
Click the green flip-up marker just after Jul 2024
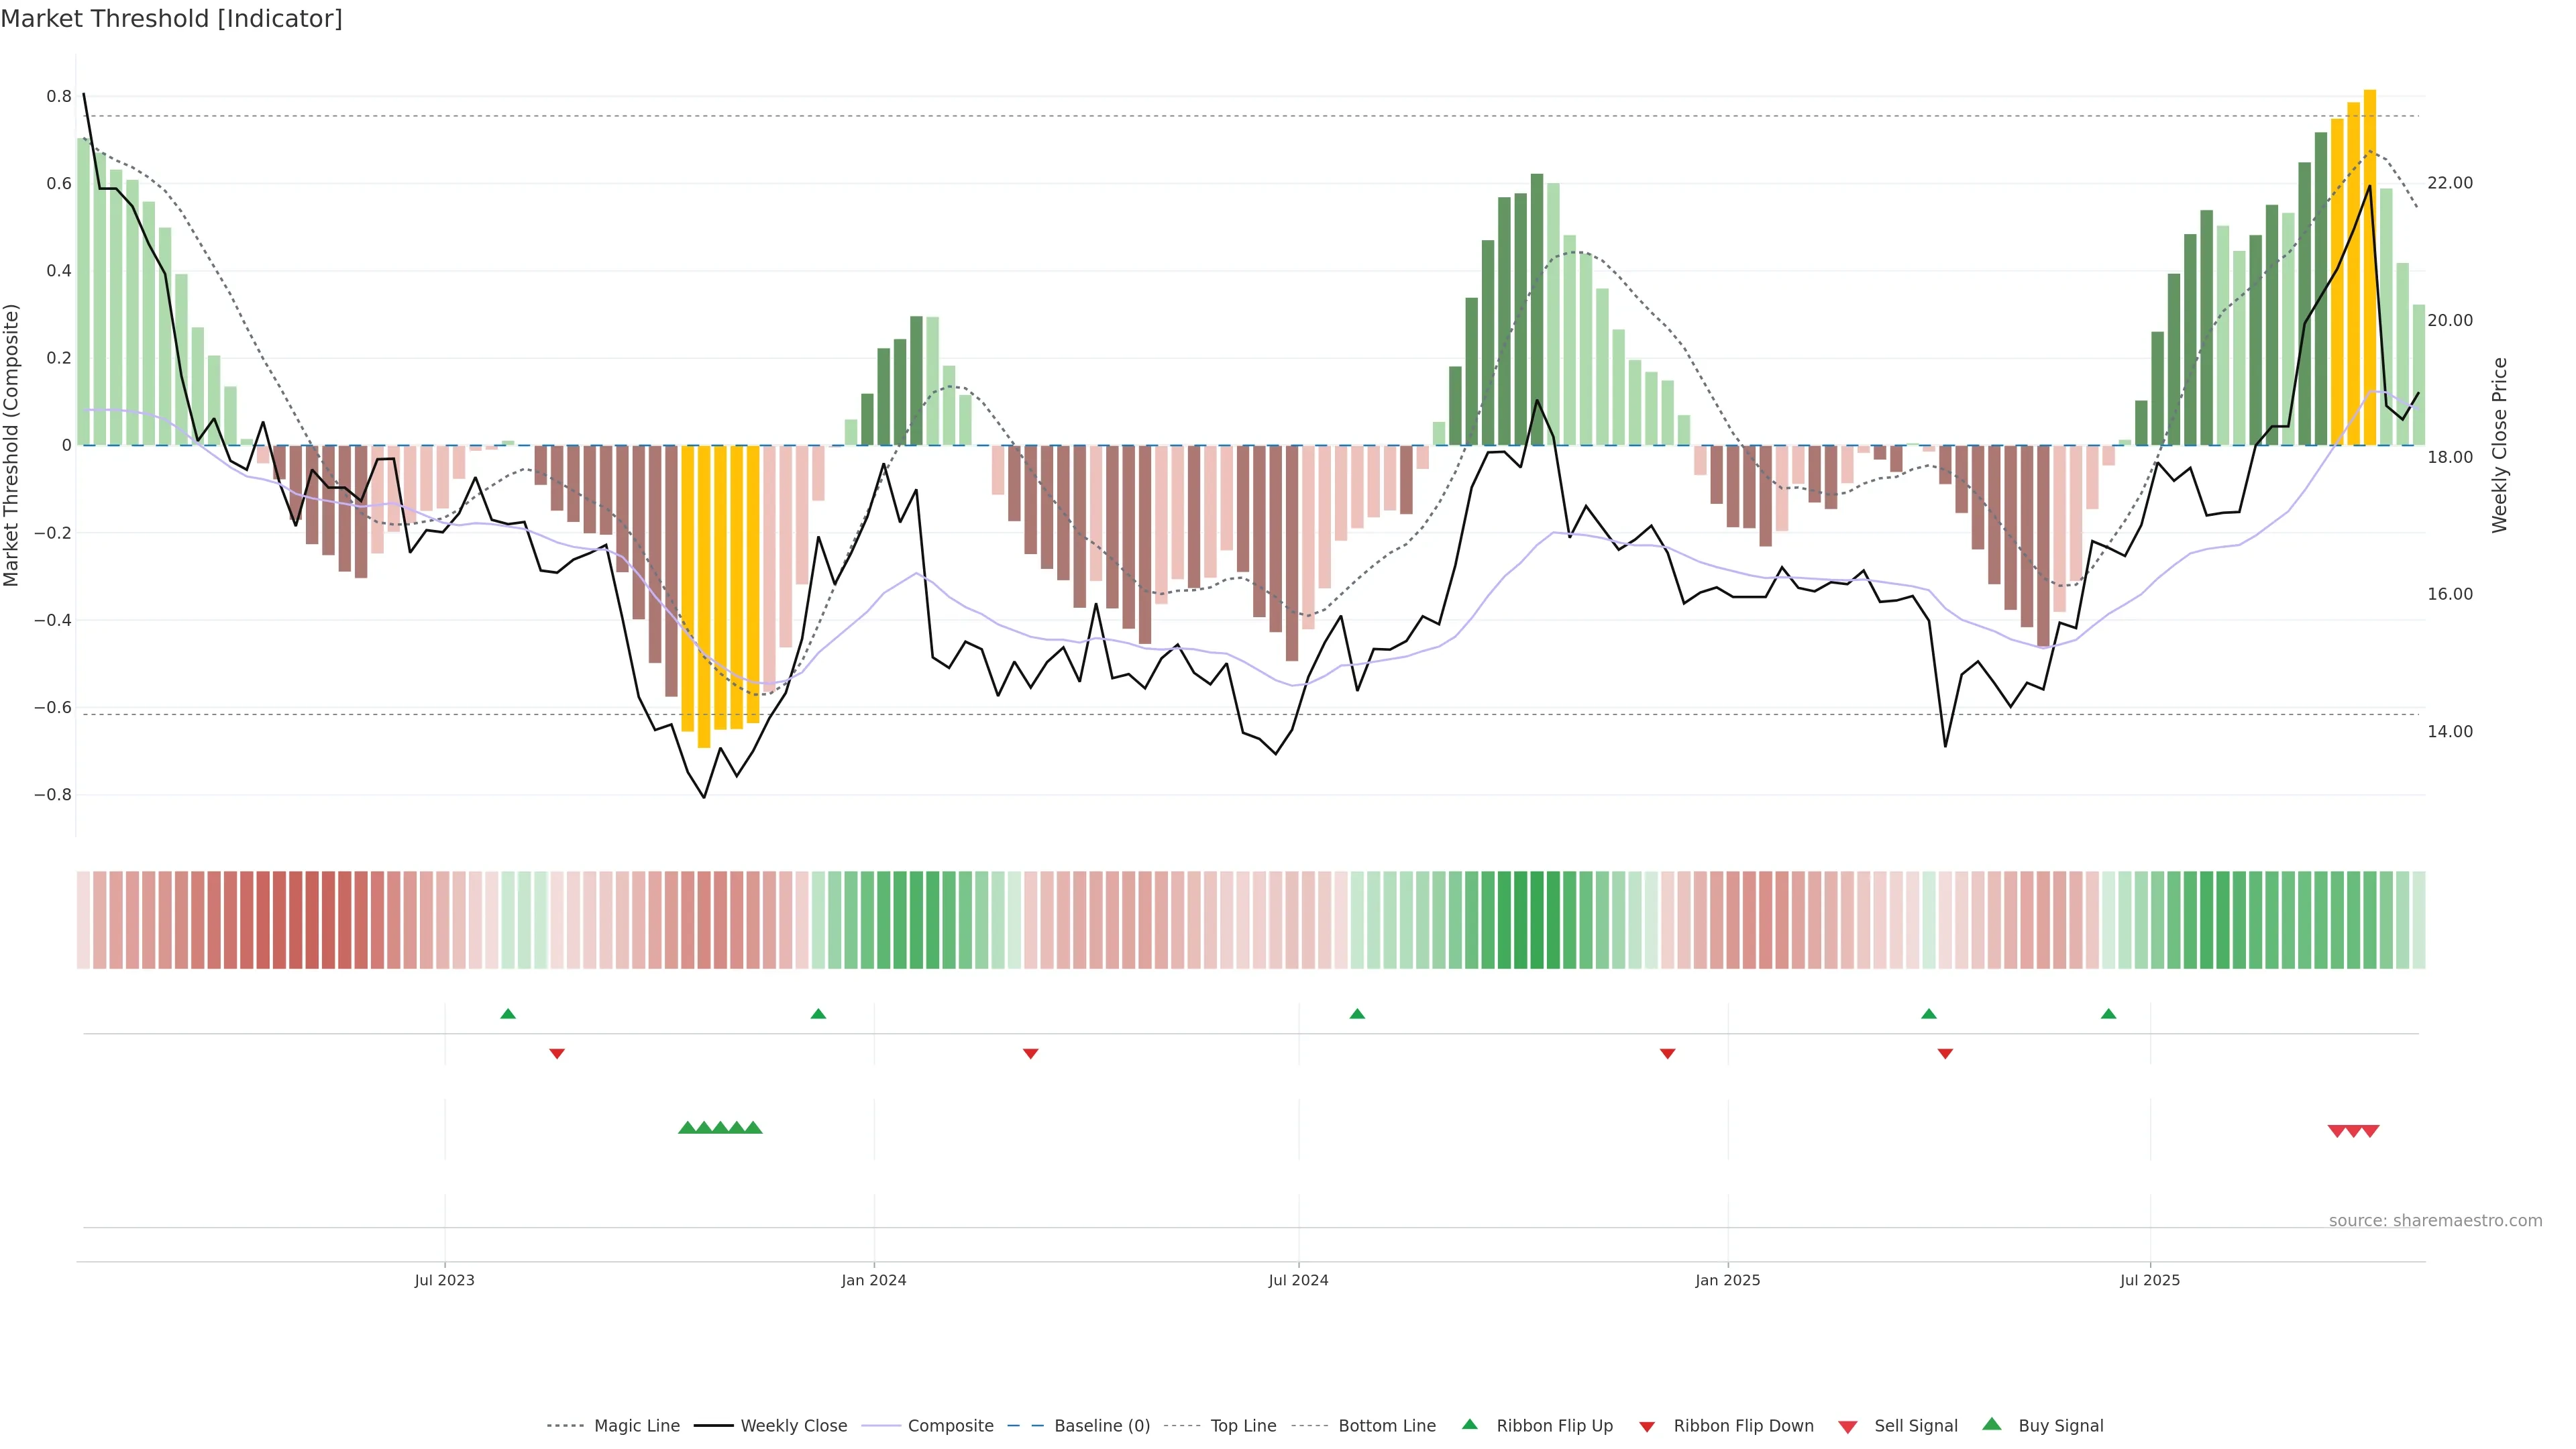tap(1357, 1014)
